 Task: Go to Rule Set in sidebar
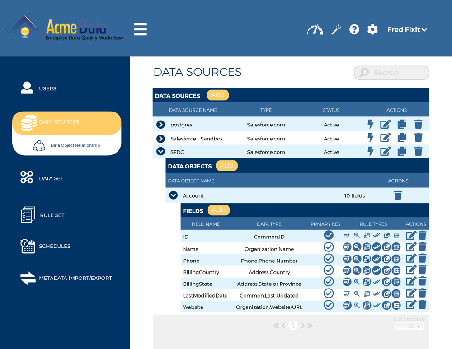pos(52,215)
